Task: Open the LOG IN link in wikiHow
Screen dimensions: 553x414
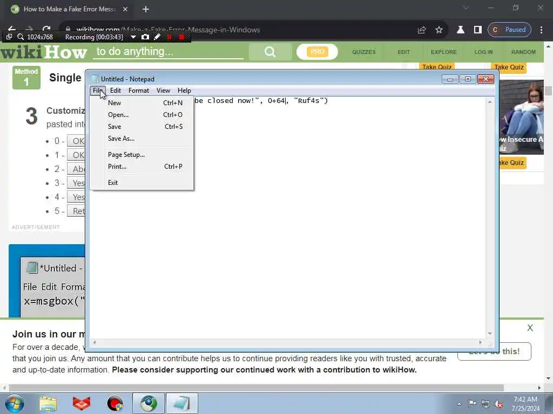Action: [x=483, y=52]
